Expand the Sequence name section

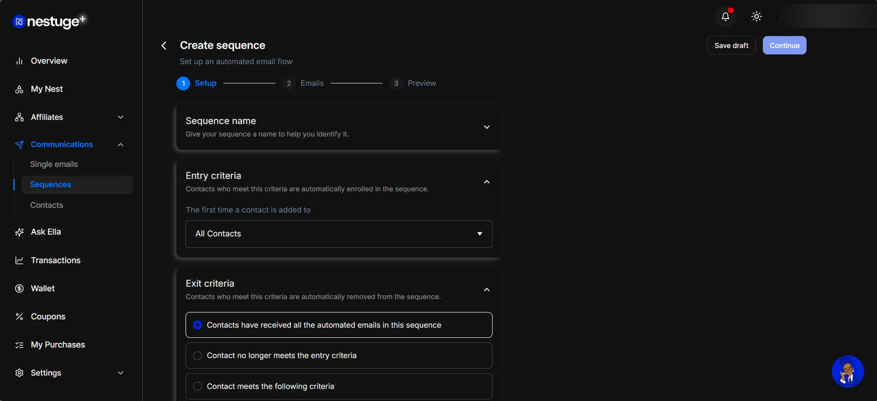[x=487, y=127]
